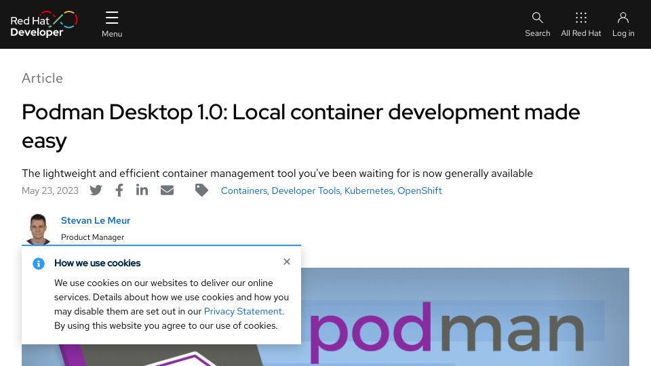
Task: Click the 'Article' label
Action: (42, 78)
